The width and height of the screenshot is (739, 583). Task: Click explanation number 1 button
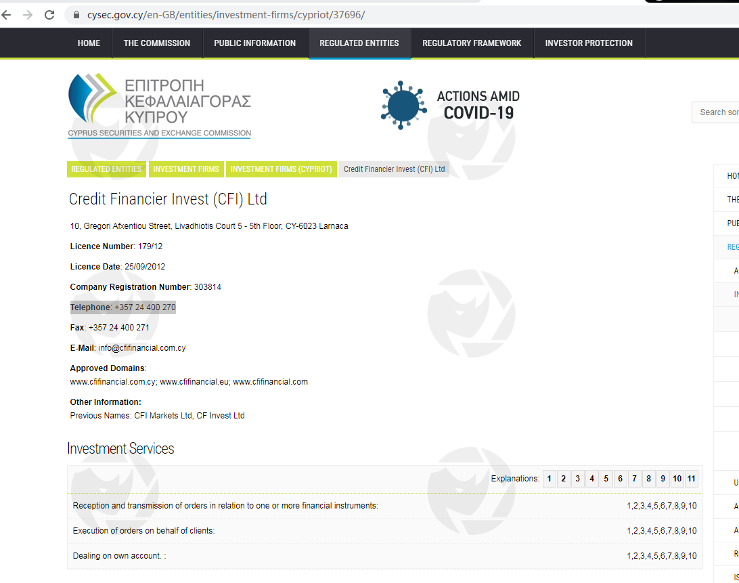pyautogui.click(x=550, y=479)
